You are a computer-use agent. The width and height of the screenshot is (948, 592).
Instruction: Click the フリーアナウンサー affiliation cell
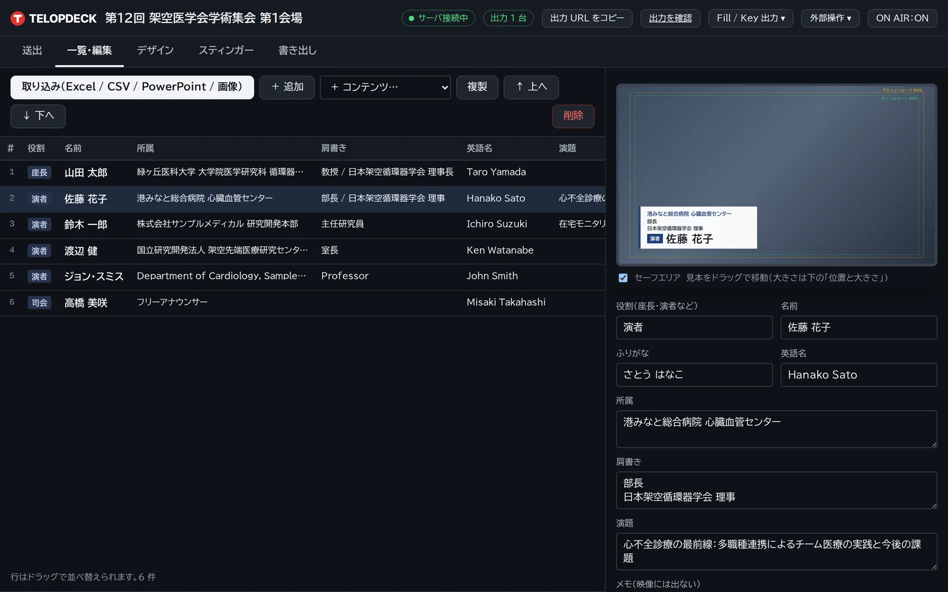172,302
